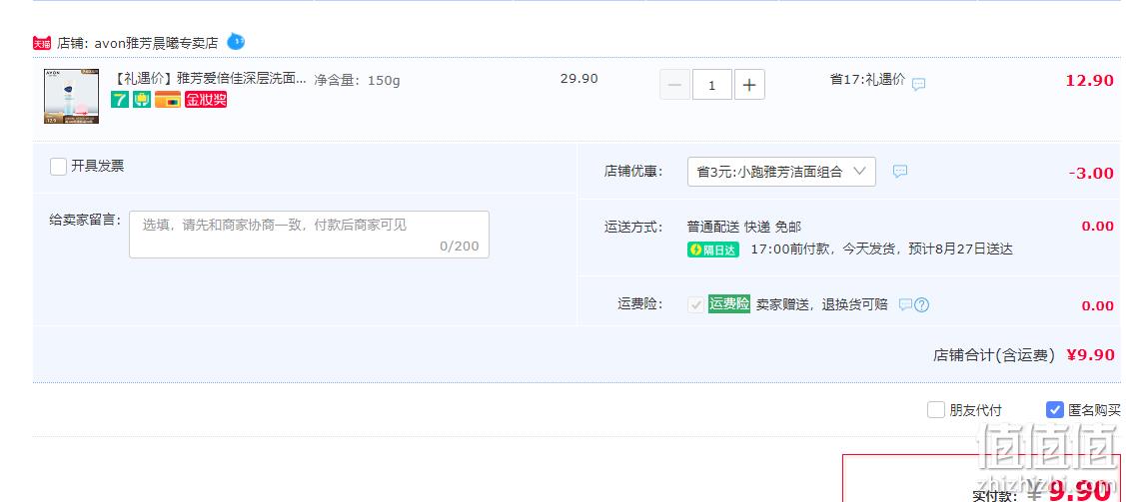Click the unit price 29.90

[x=578, y=79]
